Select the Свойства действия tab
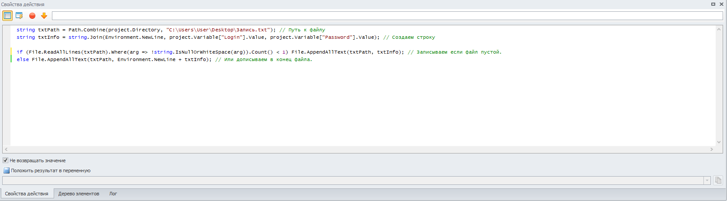This screenshot has width=727, height=201. point(27,194)
